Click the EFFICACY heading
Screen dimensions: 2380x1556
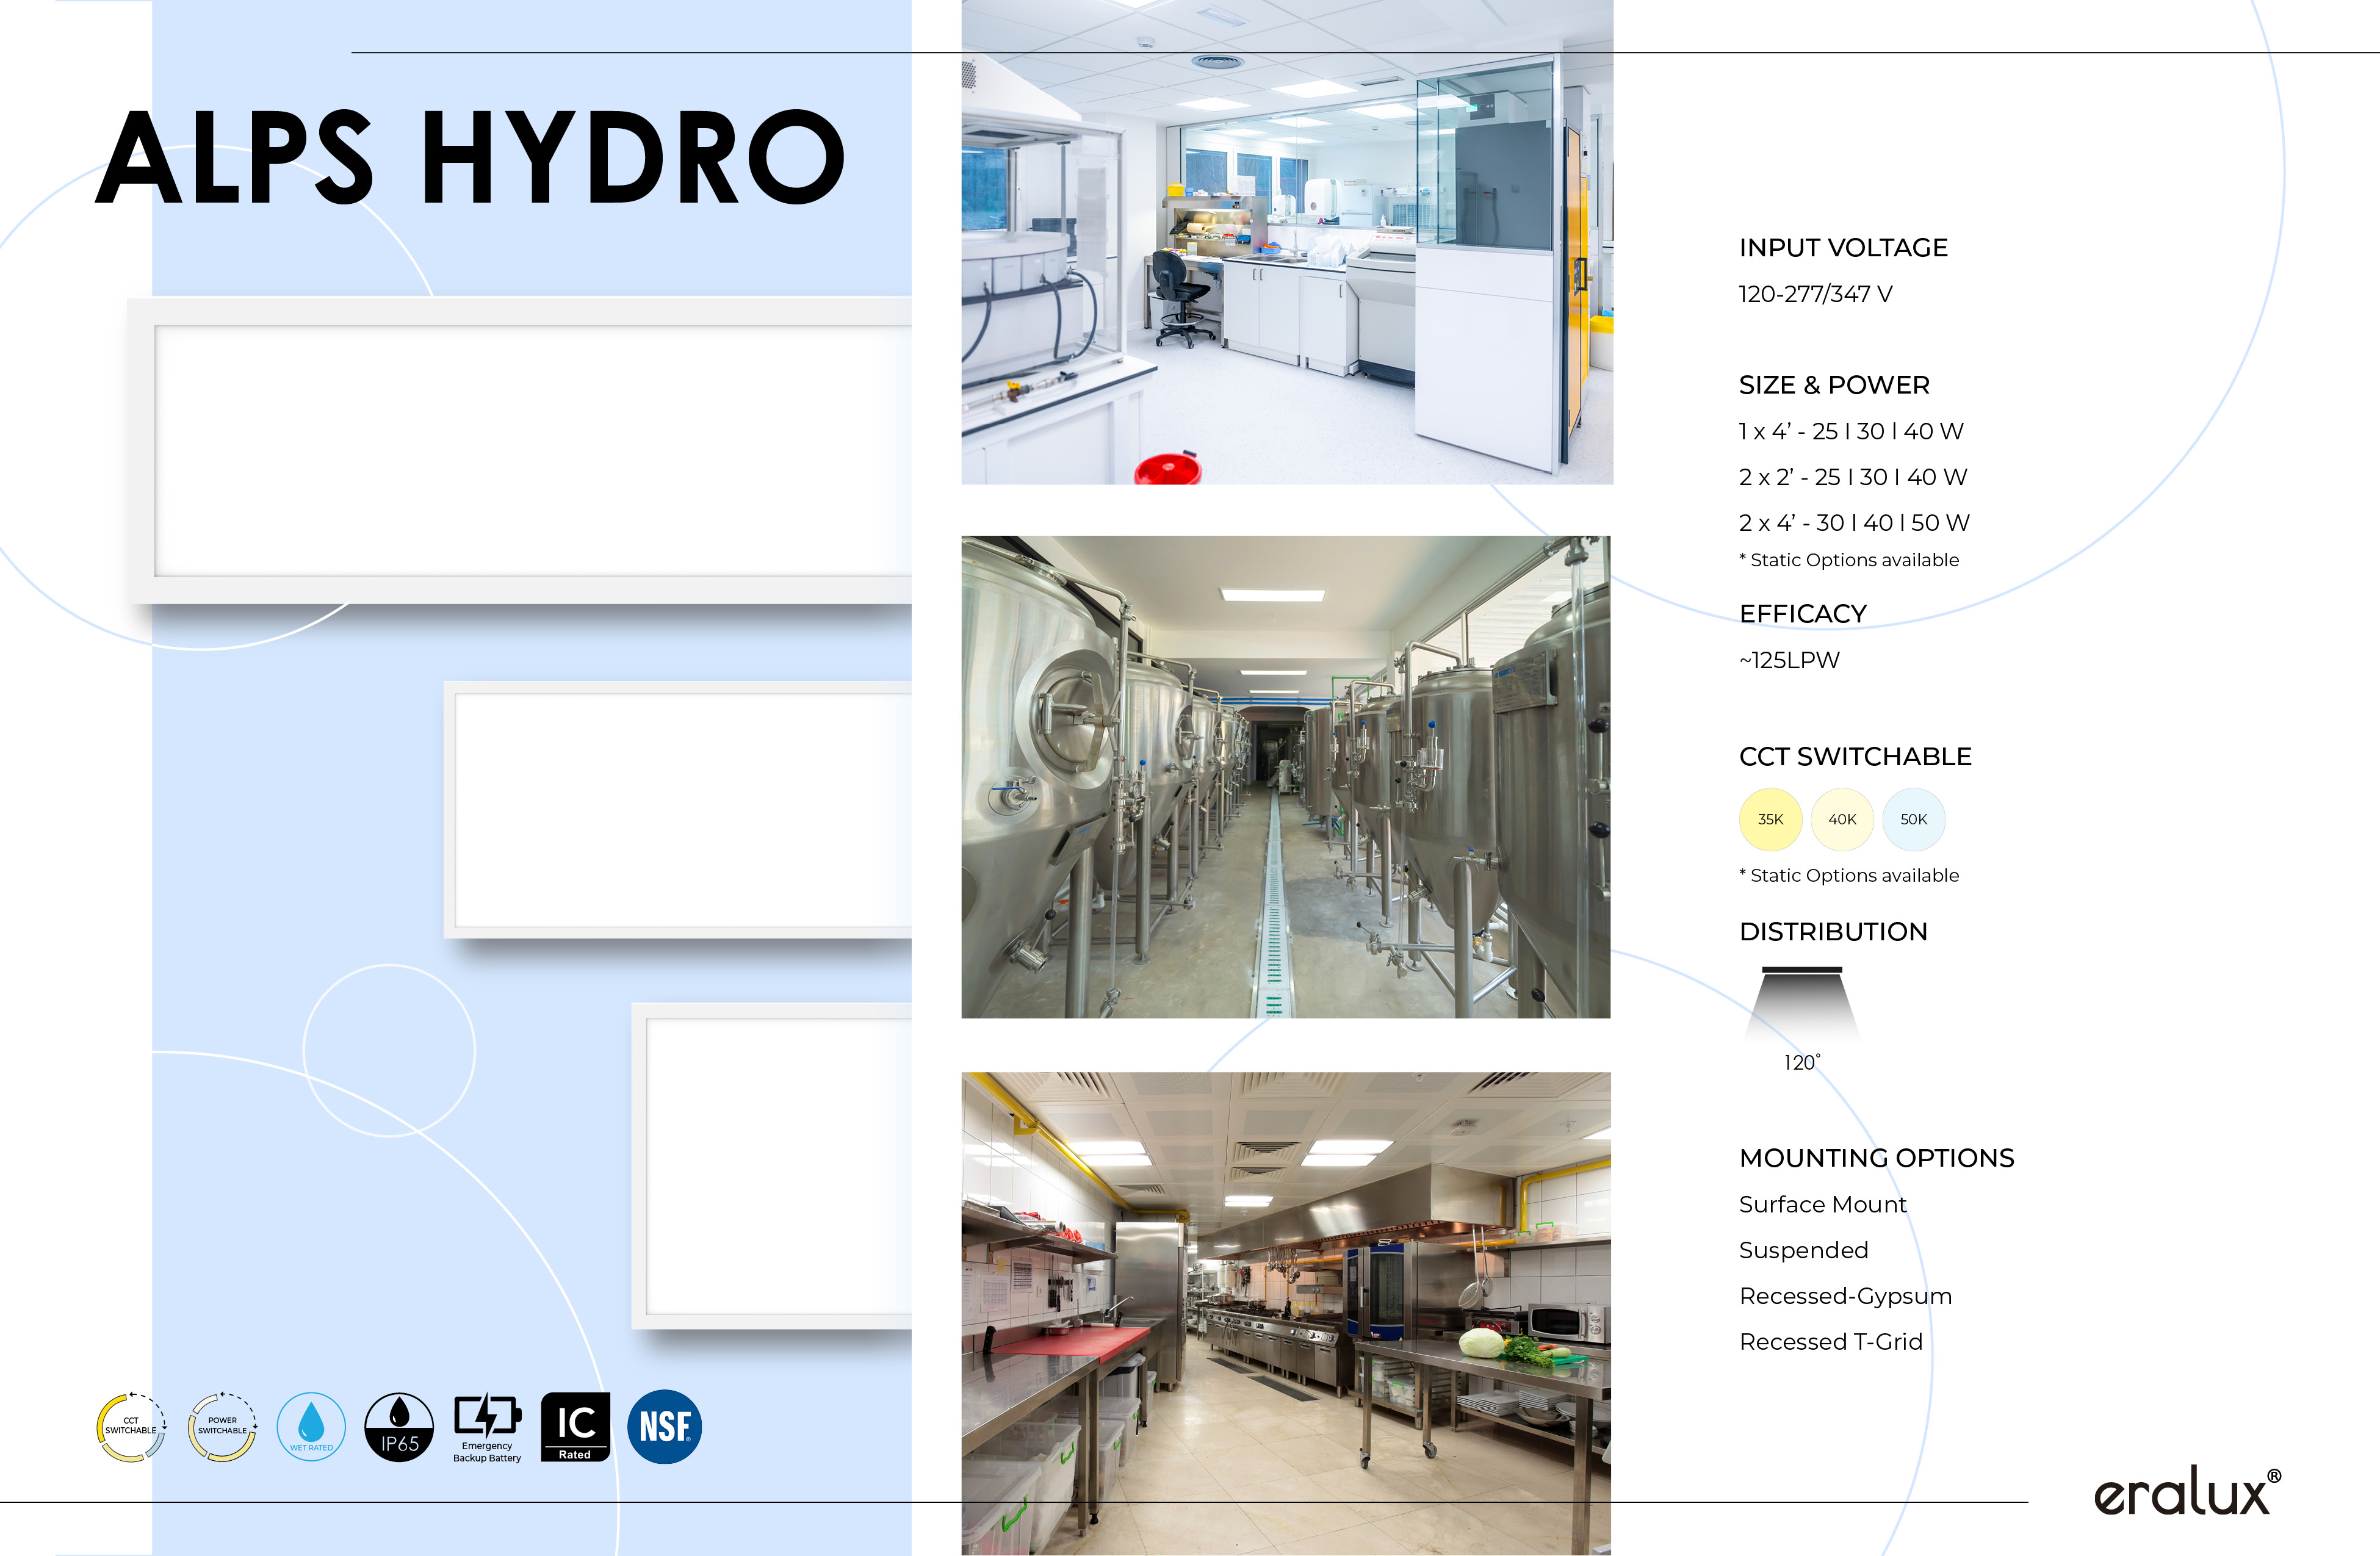[1803, 614]
